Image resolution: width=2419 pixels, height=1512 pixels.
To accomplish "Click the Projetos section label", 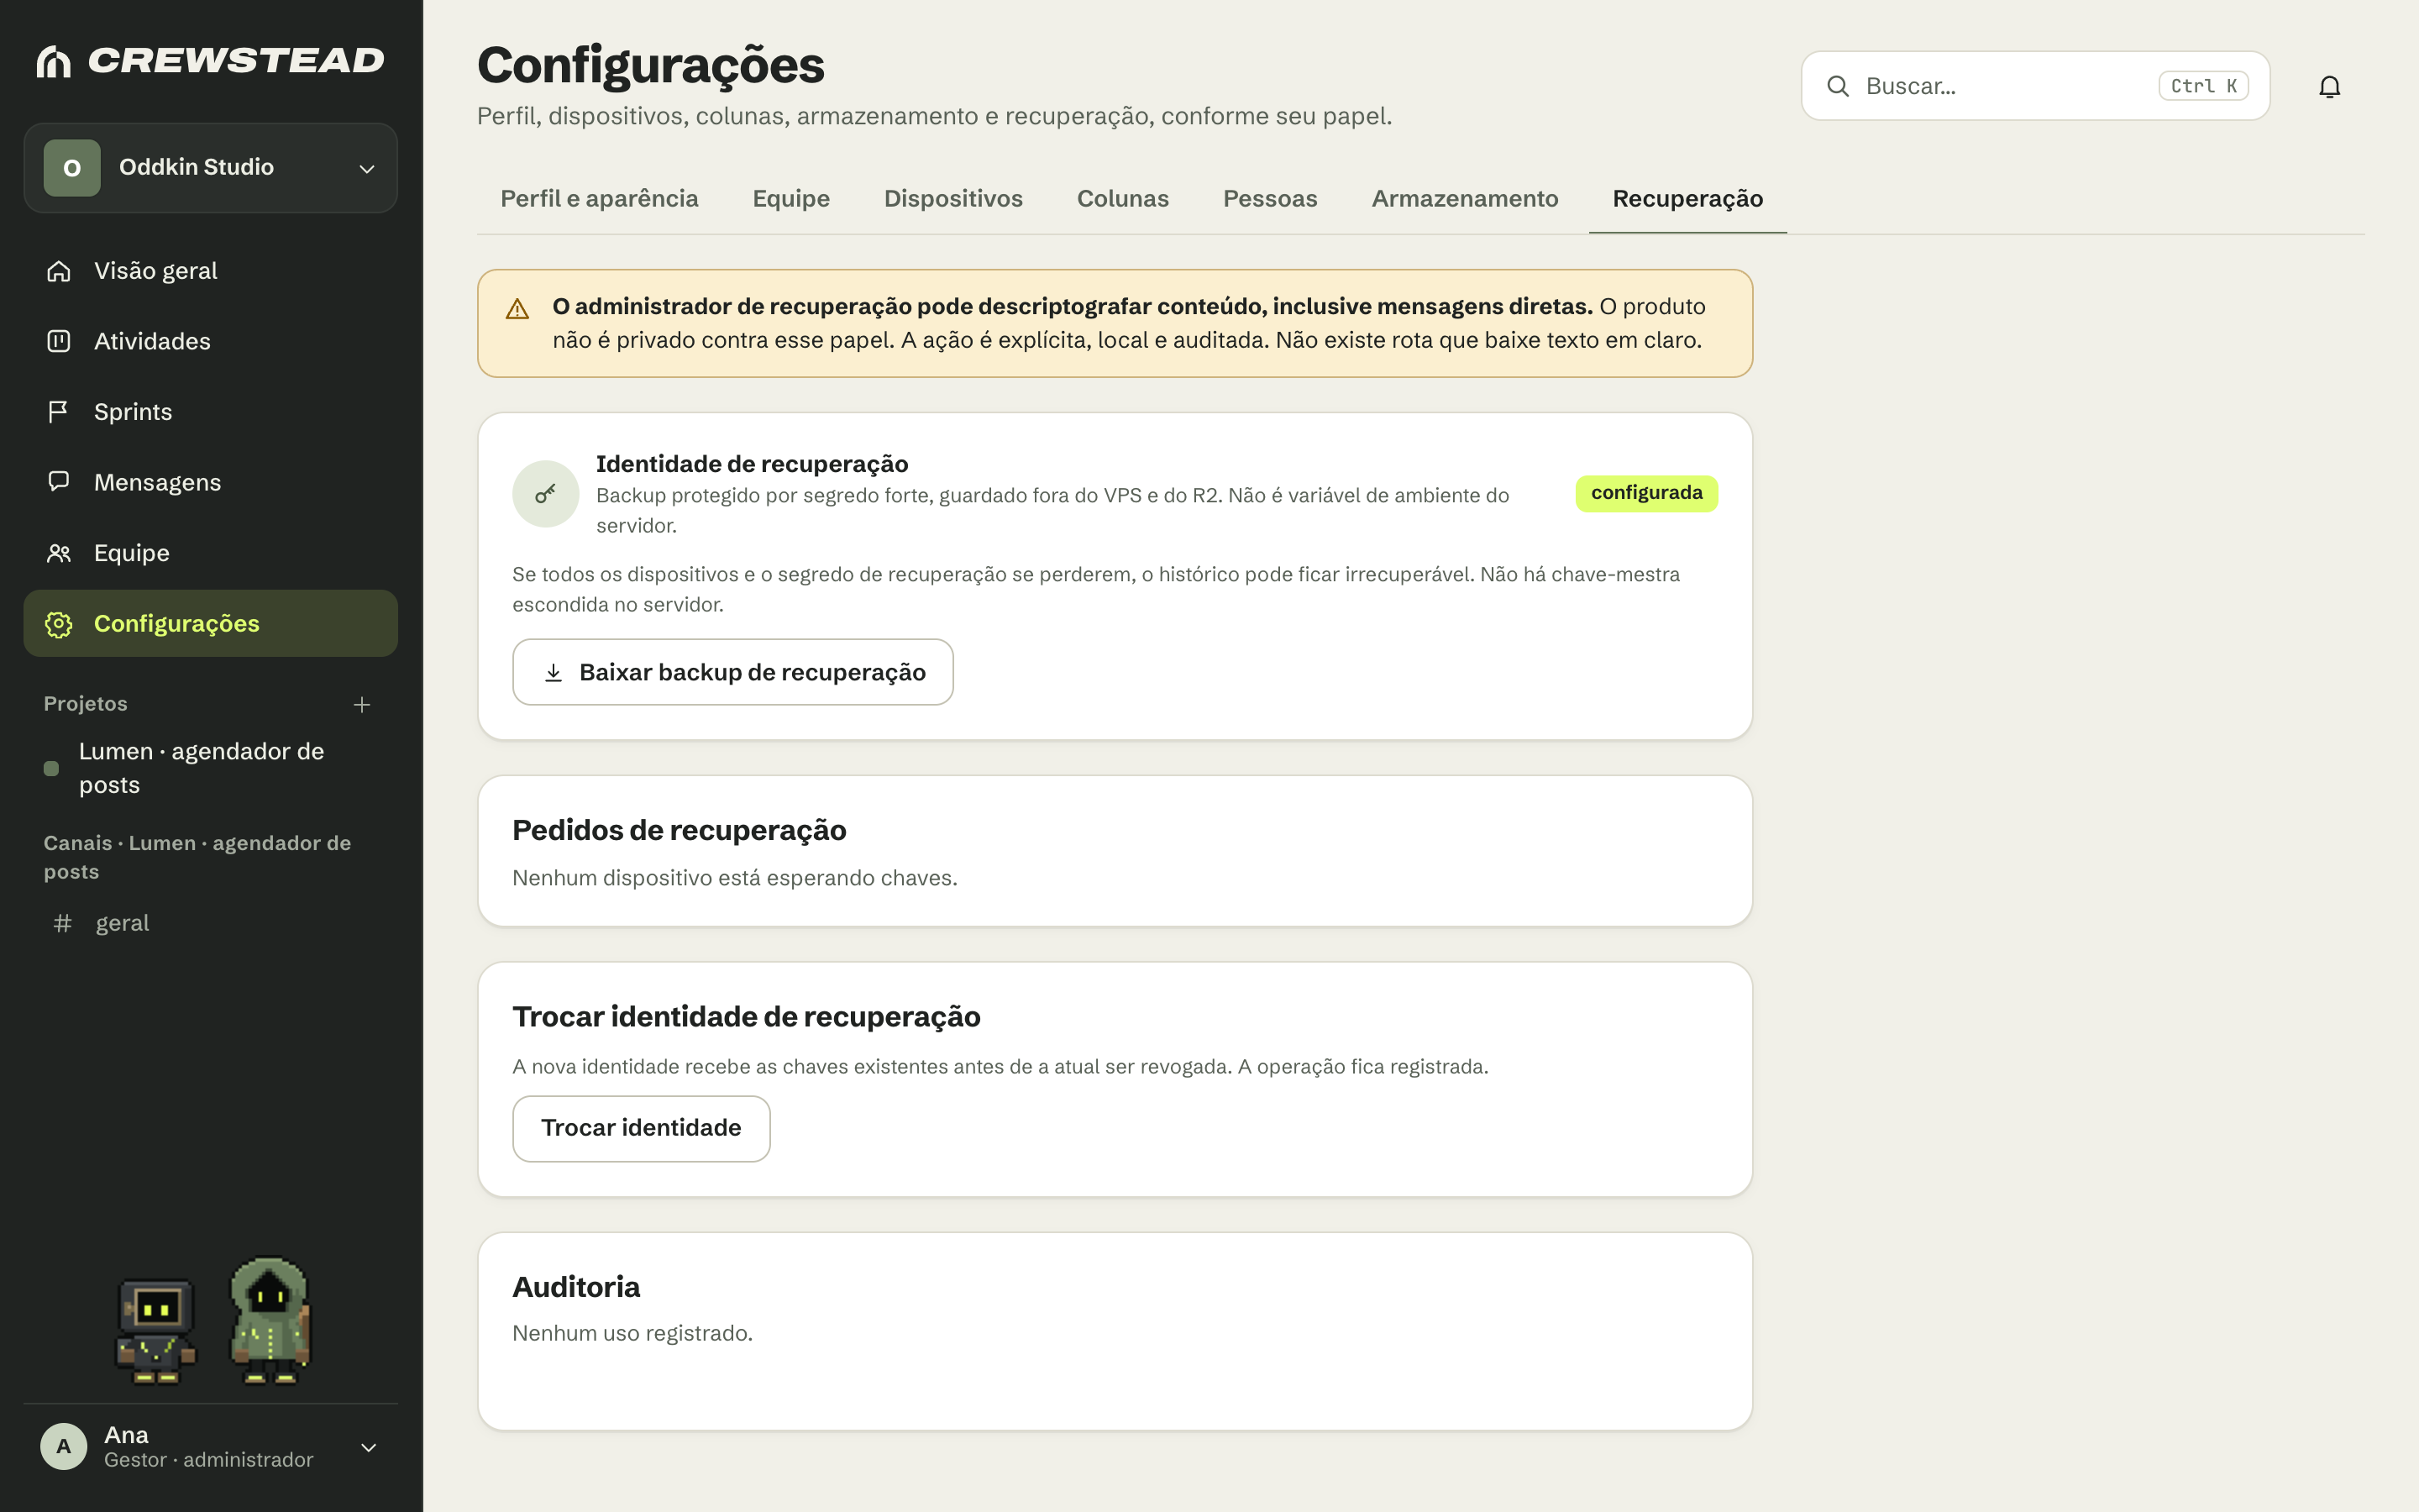I will pos(86,704).
